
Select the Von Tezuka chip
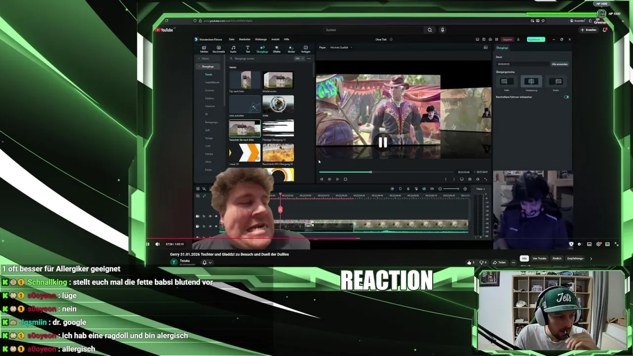pos(540,258)
